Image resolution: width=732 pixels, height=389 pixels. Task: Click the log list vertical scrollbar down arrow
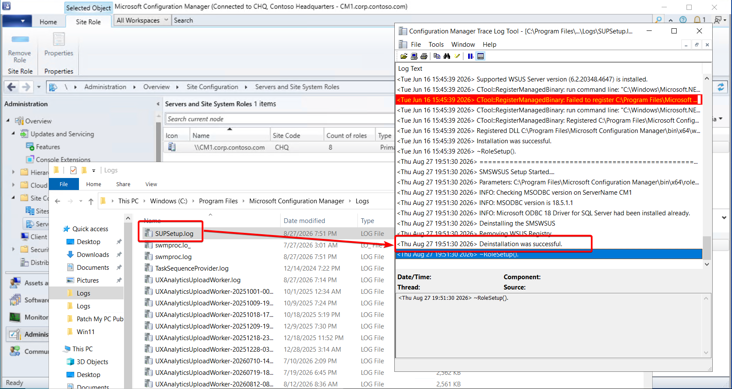tap(707, 265)
